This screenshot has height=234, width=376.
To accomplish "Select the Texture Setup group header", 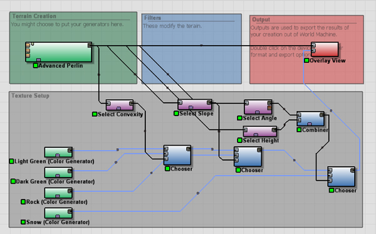I will [31, 96].
